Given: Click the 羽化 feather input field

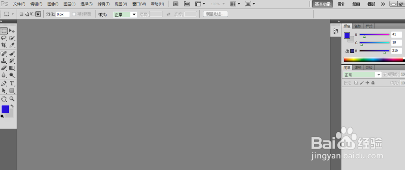Looking at the screenshot, I should coord(63,15).
